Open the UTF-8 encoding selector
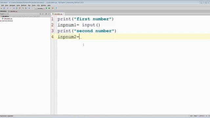The image size is (210, 118). coord(202,116)
